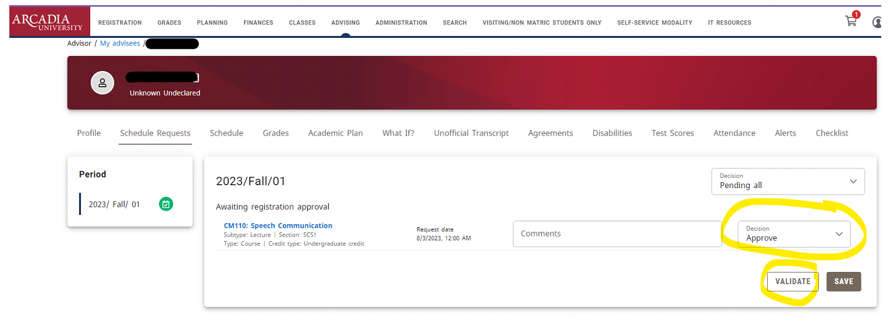
Task: Click the Arcadia University logo
Action: pos(49,22)
